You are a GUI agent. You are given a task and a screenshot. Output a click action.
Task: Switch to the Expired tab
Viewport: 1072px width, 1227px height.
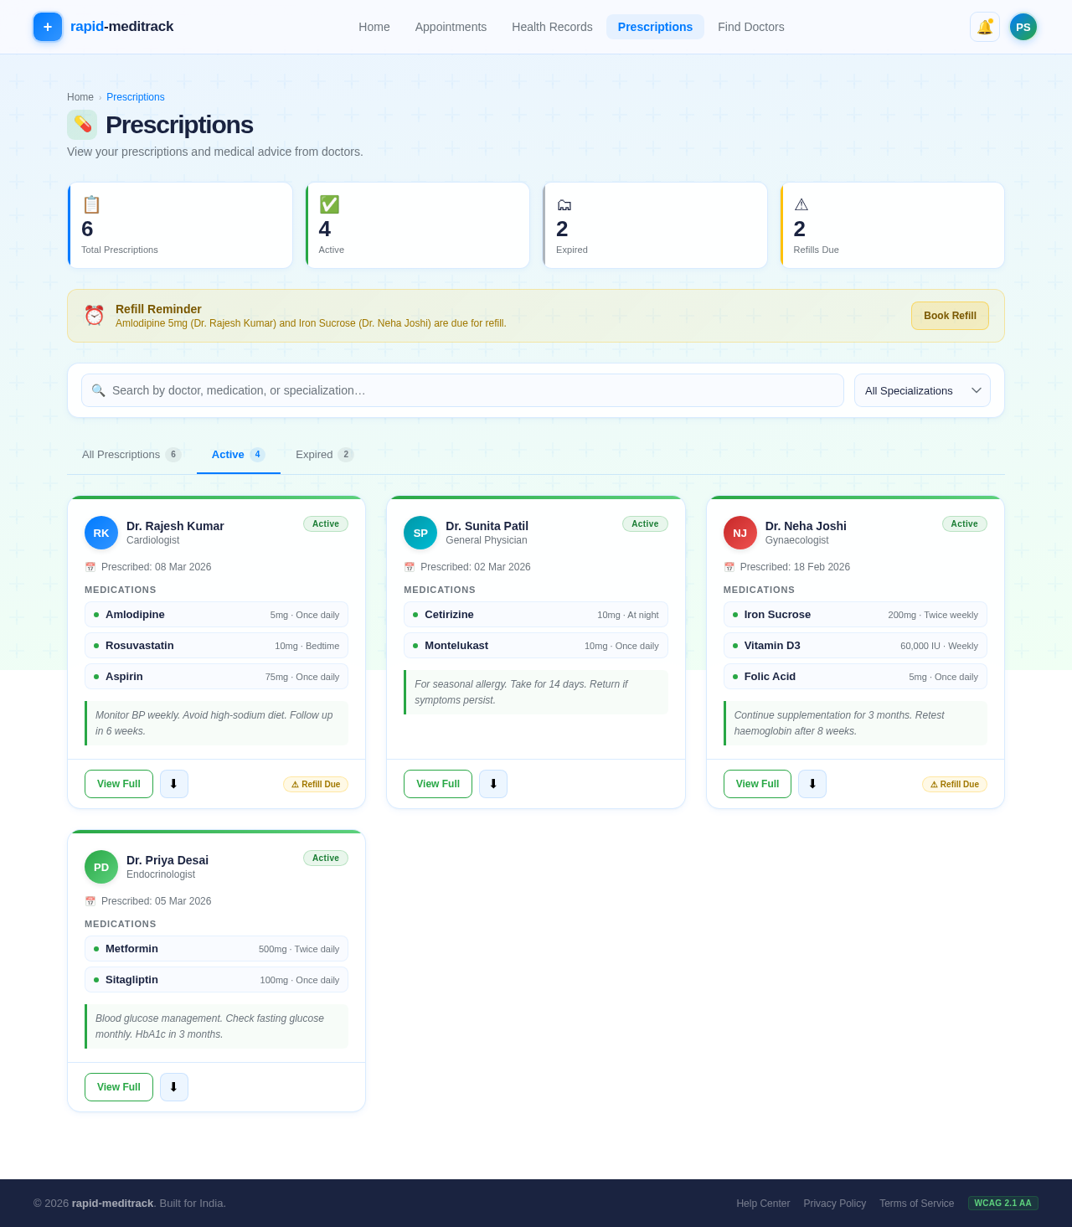tap(323, 454)
